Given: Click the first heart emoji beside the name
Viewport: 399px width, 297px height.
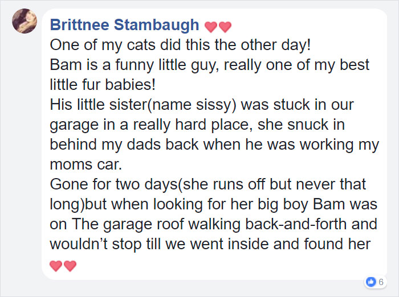Looking at the screenshot, I should click(211, 27).
